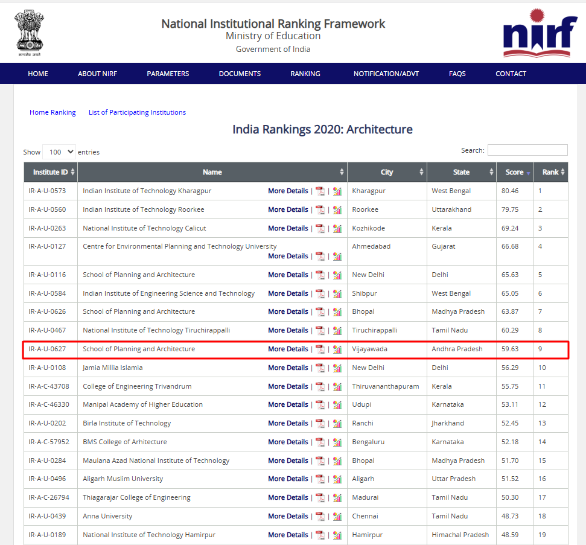Screen dimensions: 586x545
Task: Click the Government of India emblem
Action: tap(30, 33)
